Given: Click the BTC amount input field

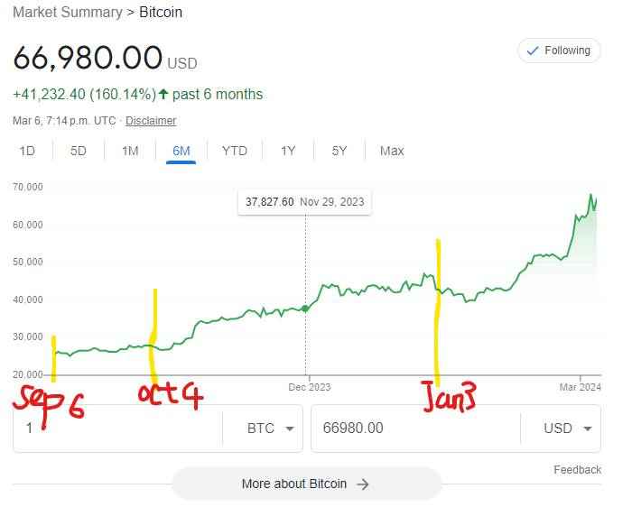Looking at the screenshot, I should (117, 429).
